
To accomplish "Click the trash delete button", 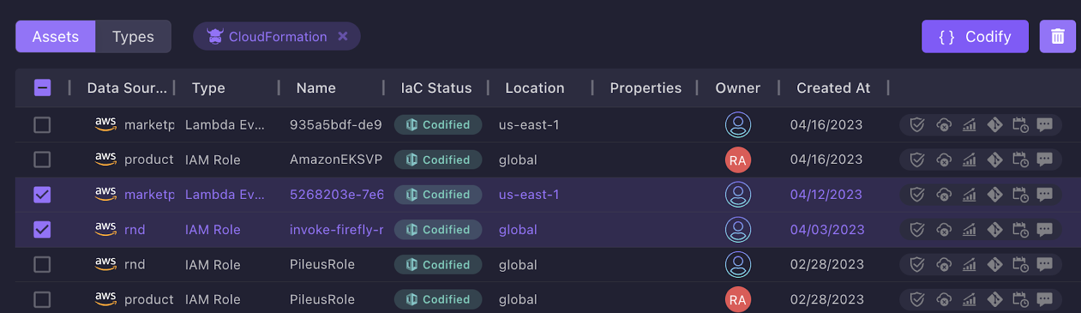I will click(x=1057, y=36).
